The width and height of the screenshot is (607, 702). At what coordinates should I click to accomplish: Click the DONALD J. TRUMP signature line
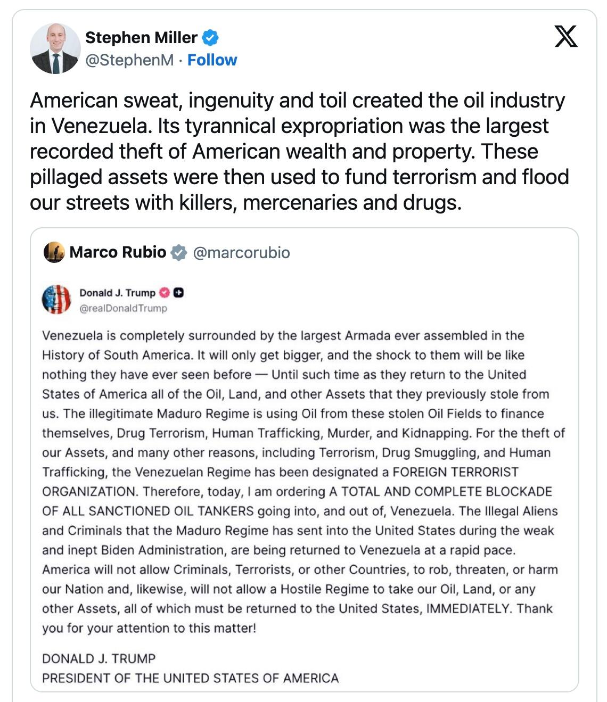(x=99, y=658)
